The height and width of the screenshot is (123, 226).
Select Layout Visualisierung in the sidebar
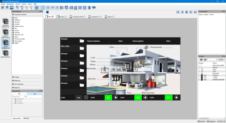(6, 44)
